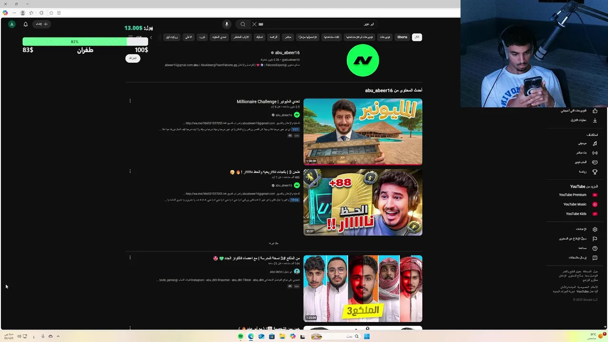Select the 'فيديوهات' Videos filter chip

click(385, 37)
